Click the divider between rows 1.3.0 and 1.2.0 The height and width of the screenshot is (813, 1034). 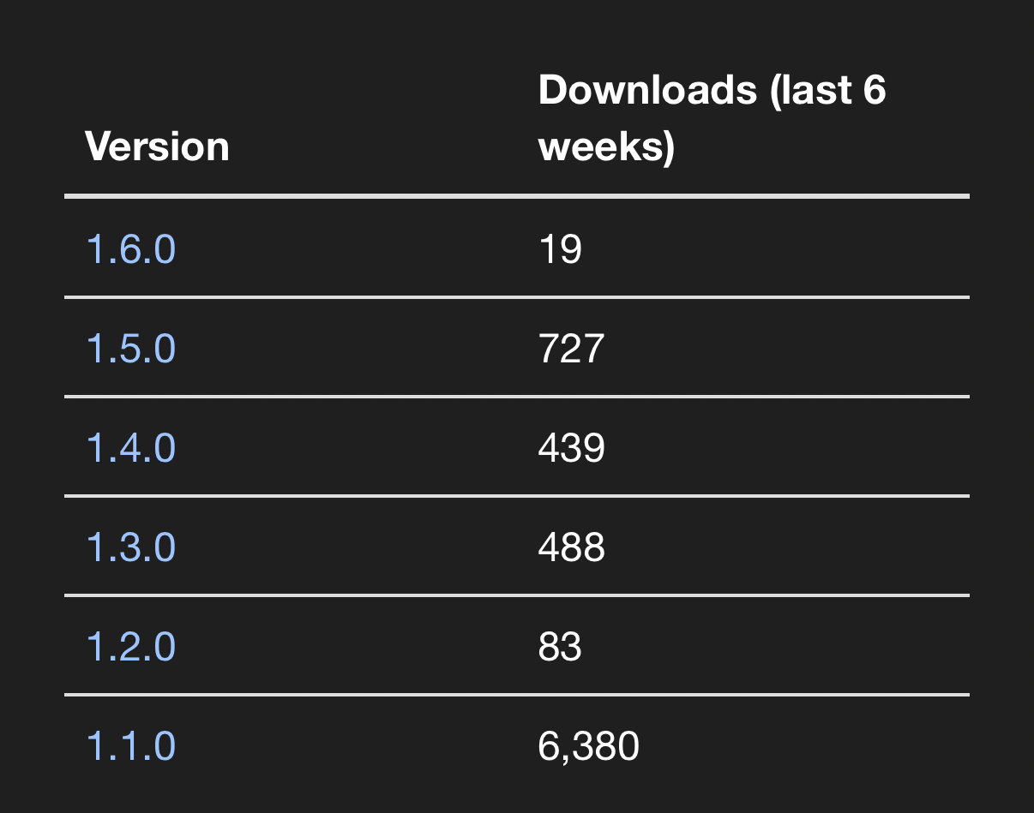517,595
